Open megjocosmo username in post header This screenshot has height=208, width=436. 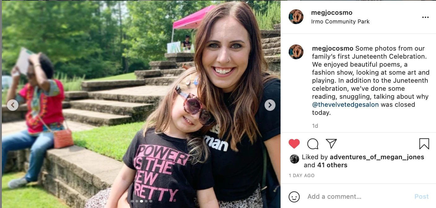coord(331,13)
